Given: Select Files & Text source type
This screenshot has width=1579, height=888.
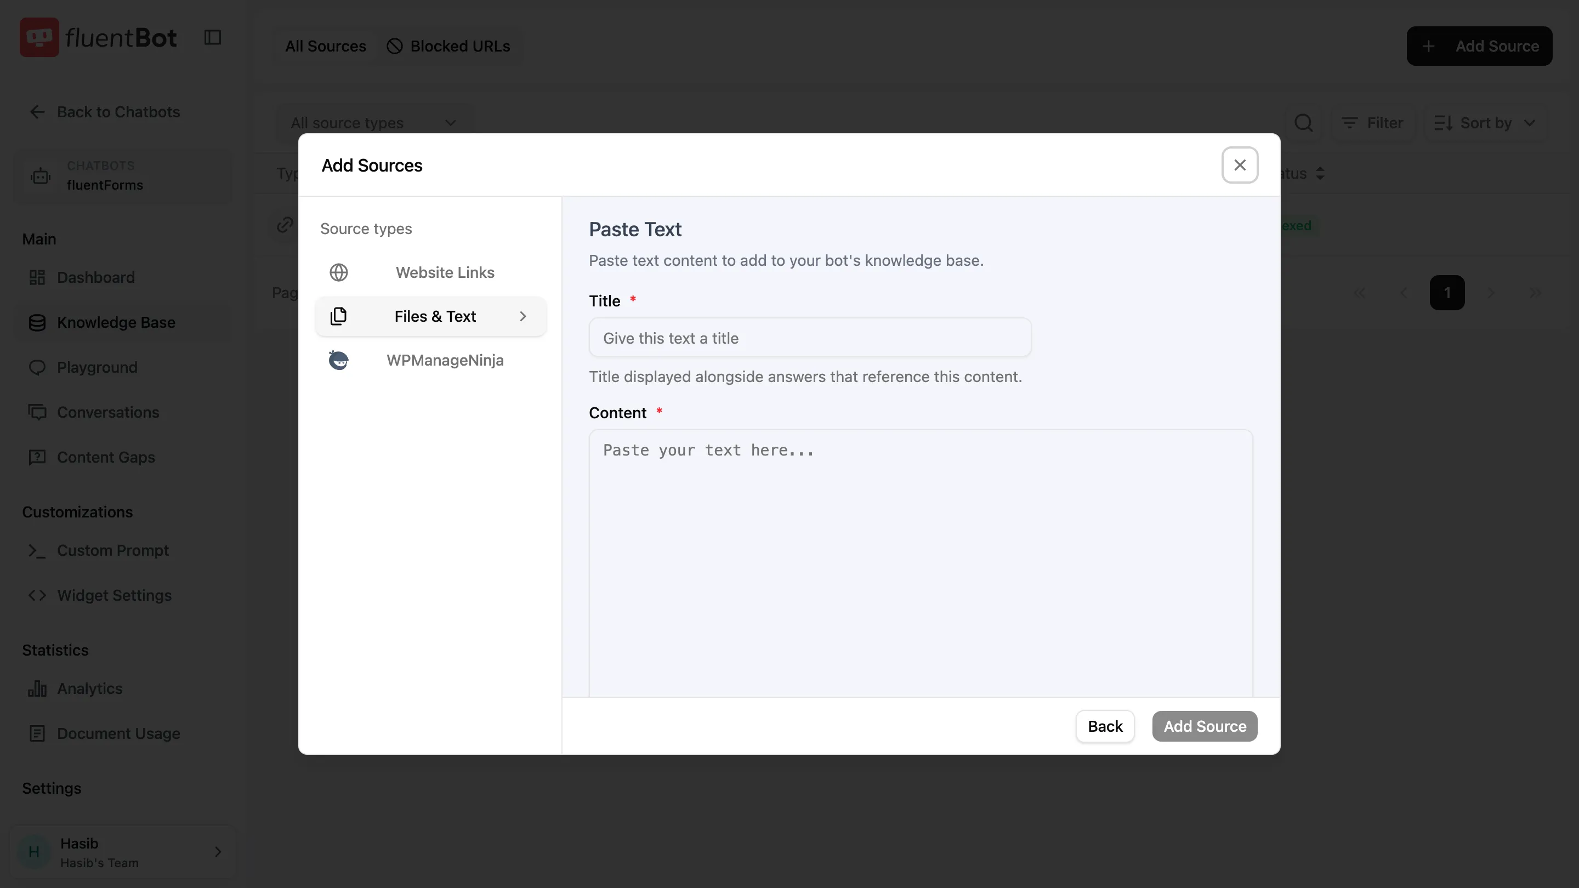Looking at the screenshot, I should tap(431, 316).
